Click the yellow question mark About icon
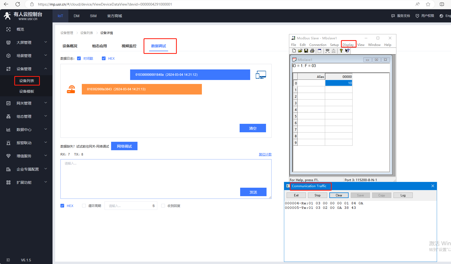This screenshot has width=451, height=264. coord(341,51)
